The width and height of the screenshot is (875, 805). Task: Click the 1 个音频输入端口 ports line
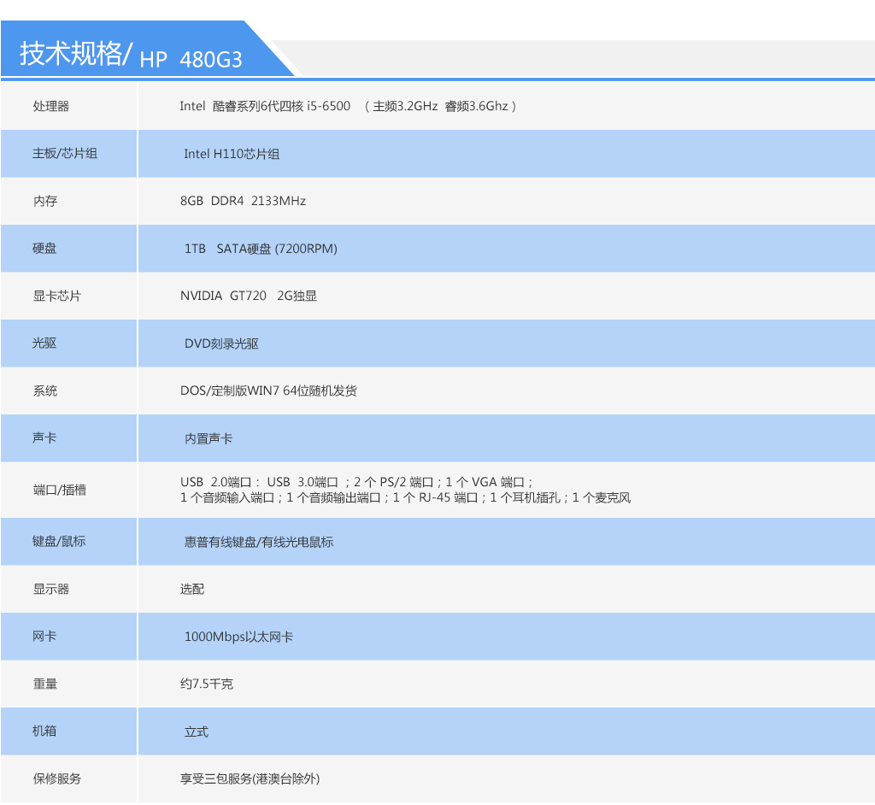(405, 497)
